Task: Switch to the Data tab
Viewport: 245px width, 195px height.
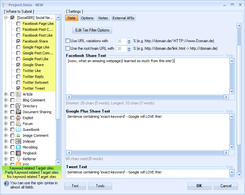Action: 72,18
